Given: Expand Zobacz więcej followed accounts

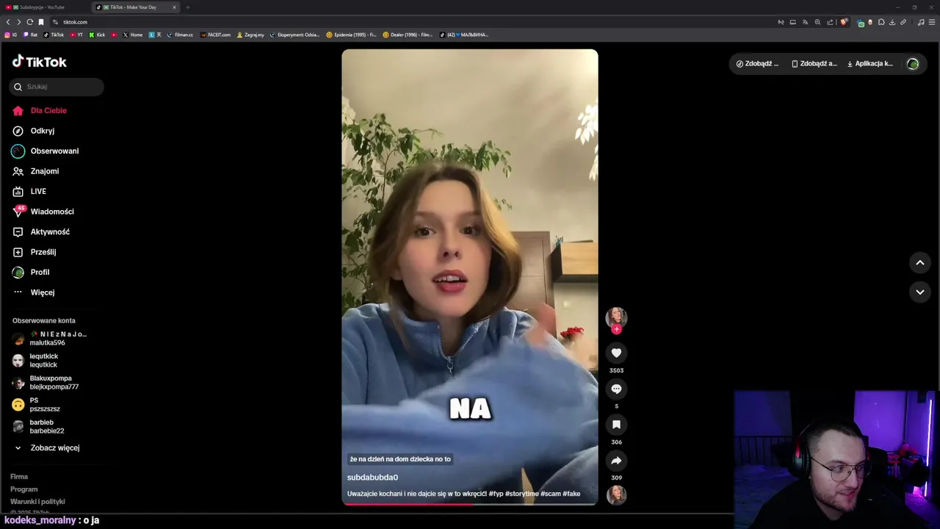Looking at the screenshot, I should [47, 447].
